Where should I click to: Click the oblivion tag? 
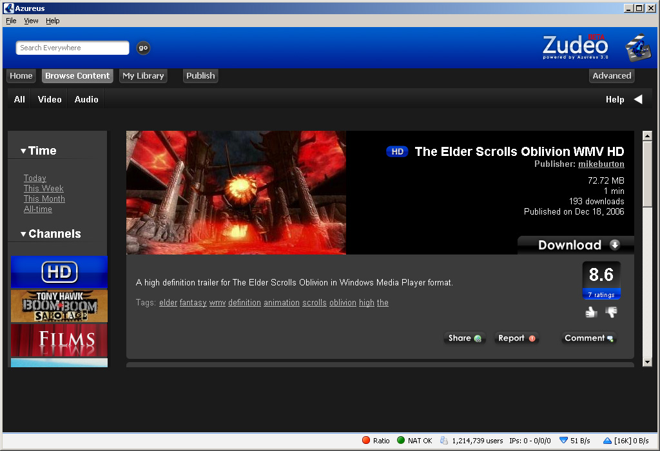(343, 302)
